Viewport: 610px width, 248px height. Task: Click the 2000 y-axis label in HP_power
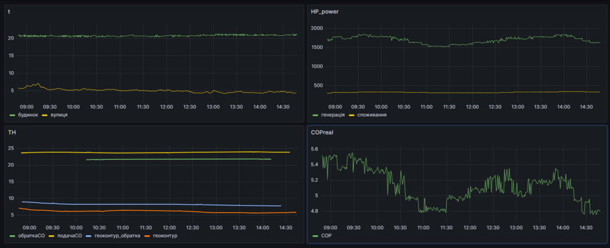317,29
